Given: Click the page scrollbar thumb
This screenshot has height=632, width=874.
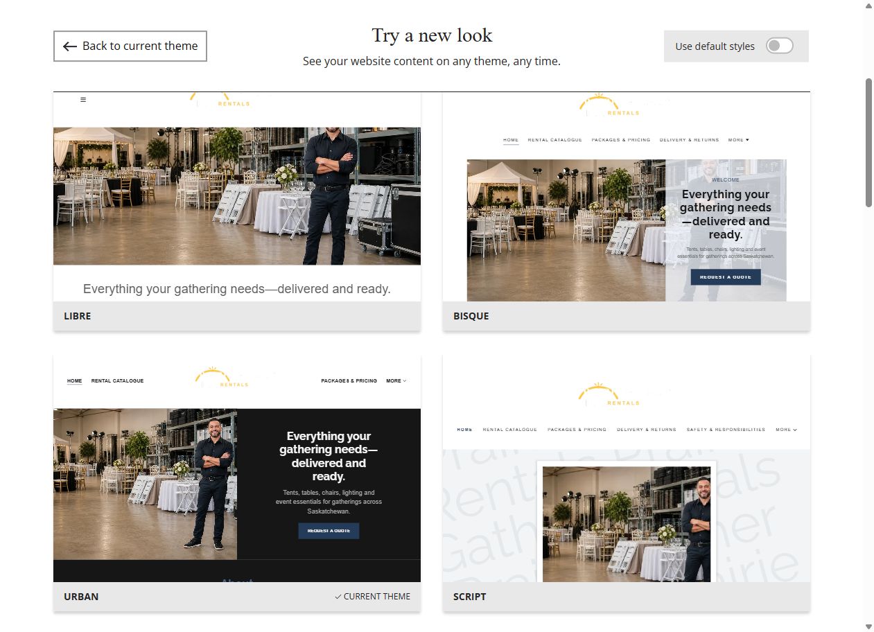Looking at the screenshot, I should point(869,142).
